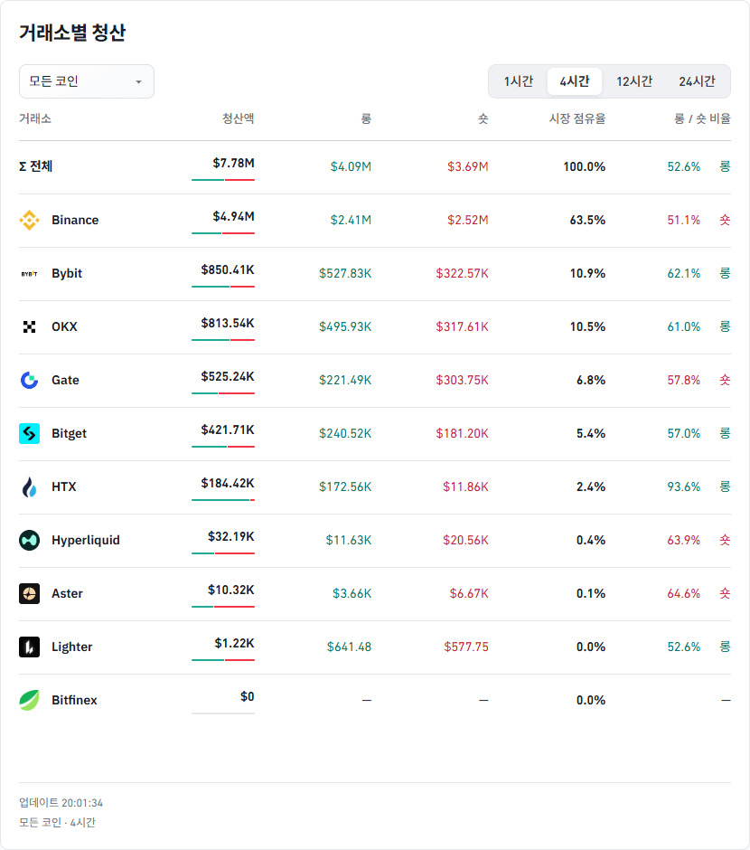Click the Bybit exchange name

67,273
